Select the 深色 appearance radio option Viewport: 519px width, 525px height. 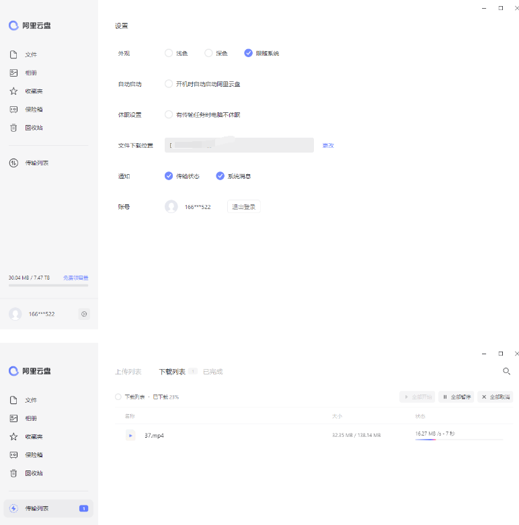tap(208, 53)
